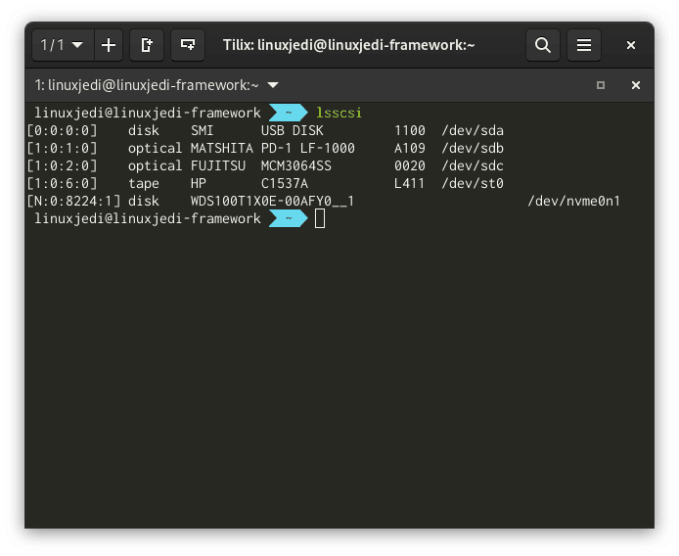This screenshot has width=679, height=556.
Task: Expand the terminal title dropdown arrow
Action: click(x=273, y=85)
